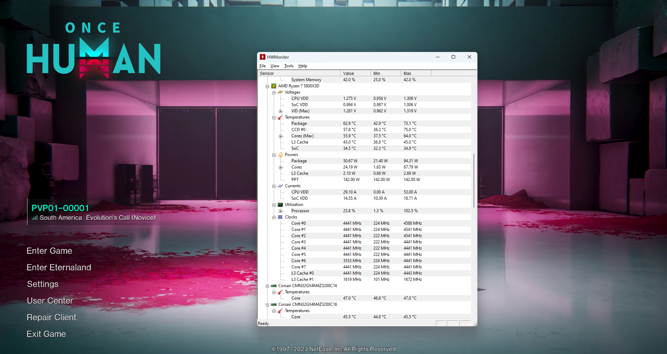Click the Min column header

point(386,73)
